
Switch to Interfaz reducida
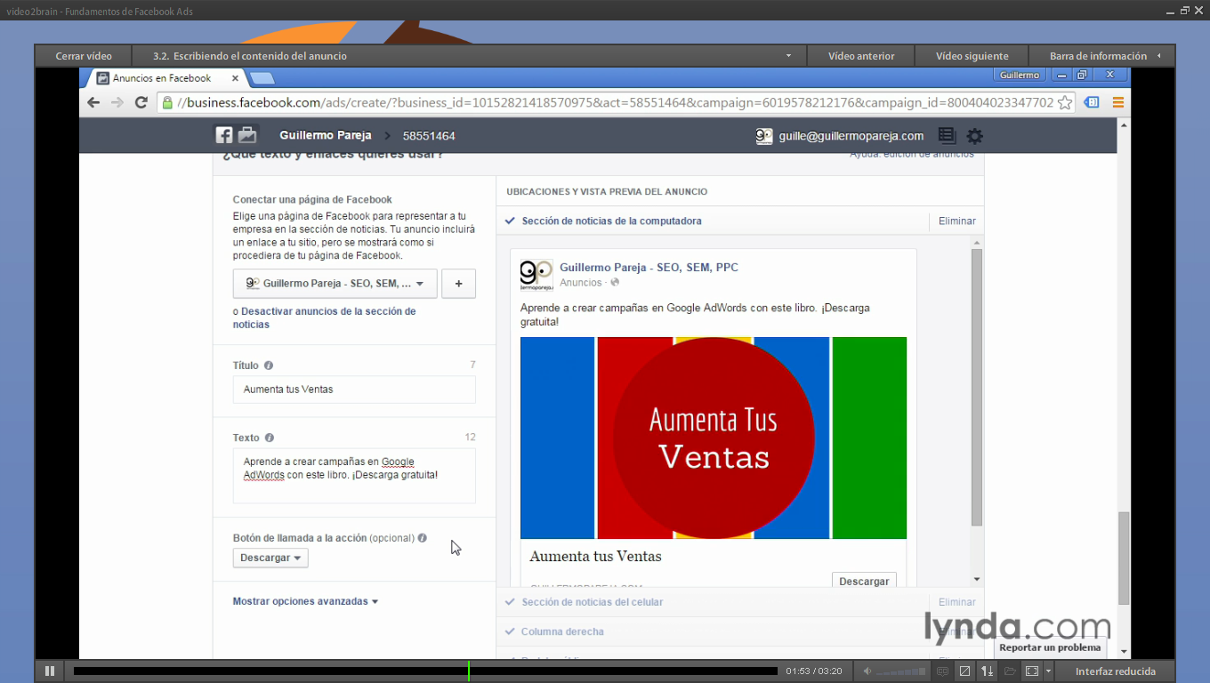tap(1116, 671)
